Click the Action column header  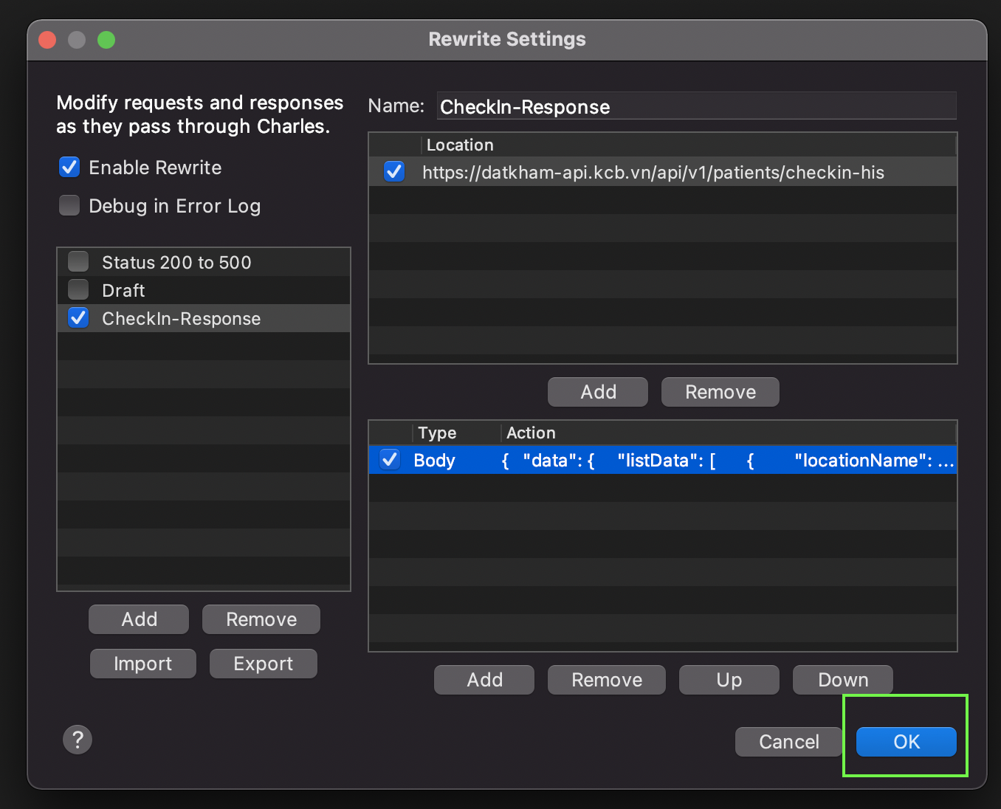(x=728, y=433)
